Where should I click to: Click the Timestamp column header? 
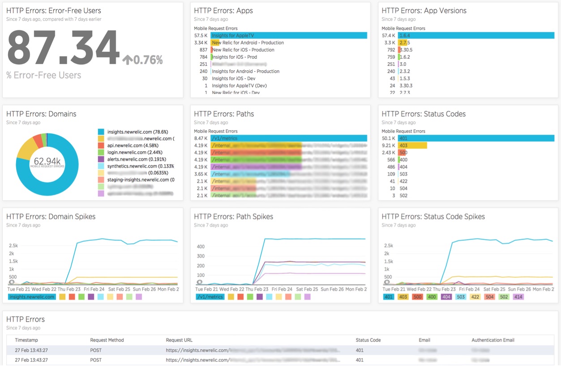[26, 340]
